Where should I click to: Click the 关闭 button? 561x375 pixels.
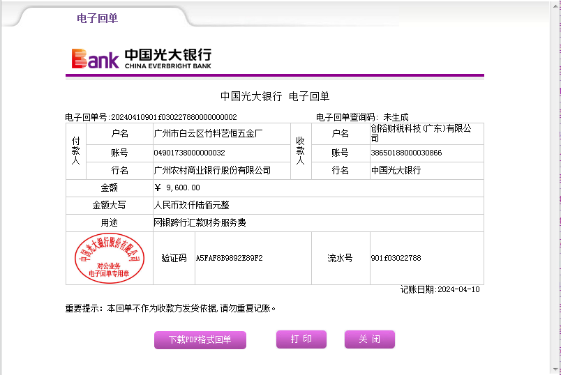370,339
